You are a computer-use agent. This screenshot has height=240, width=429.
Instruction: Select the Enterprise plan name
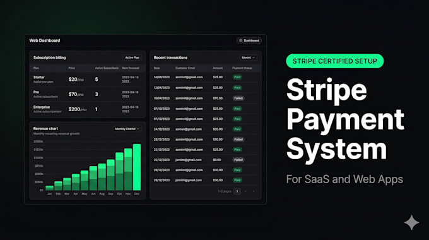(x=42, y=107)
